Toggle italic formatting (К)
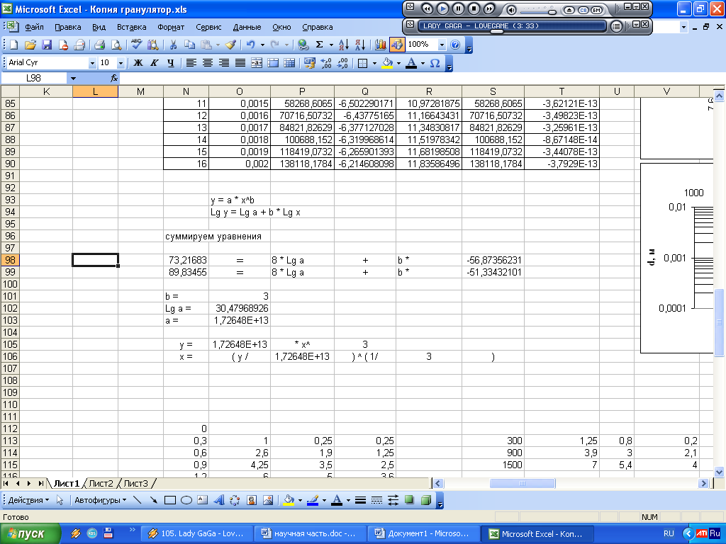This screenshot has height=544, width=726. tap(154, 63)
